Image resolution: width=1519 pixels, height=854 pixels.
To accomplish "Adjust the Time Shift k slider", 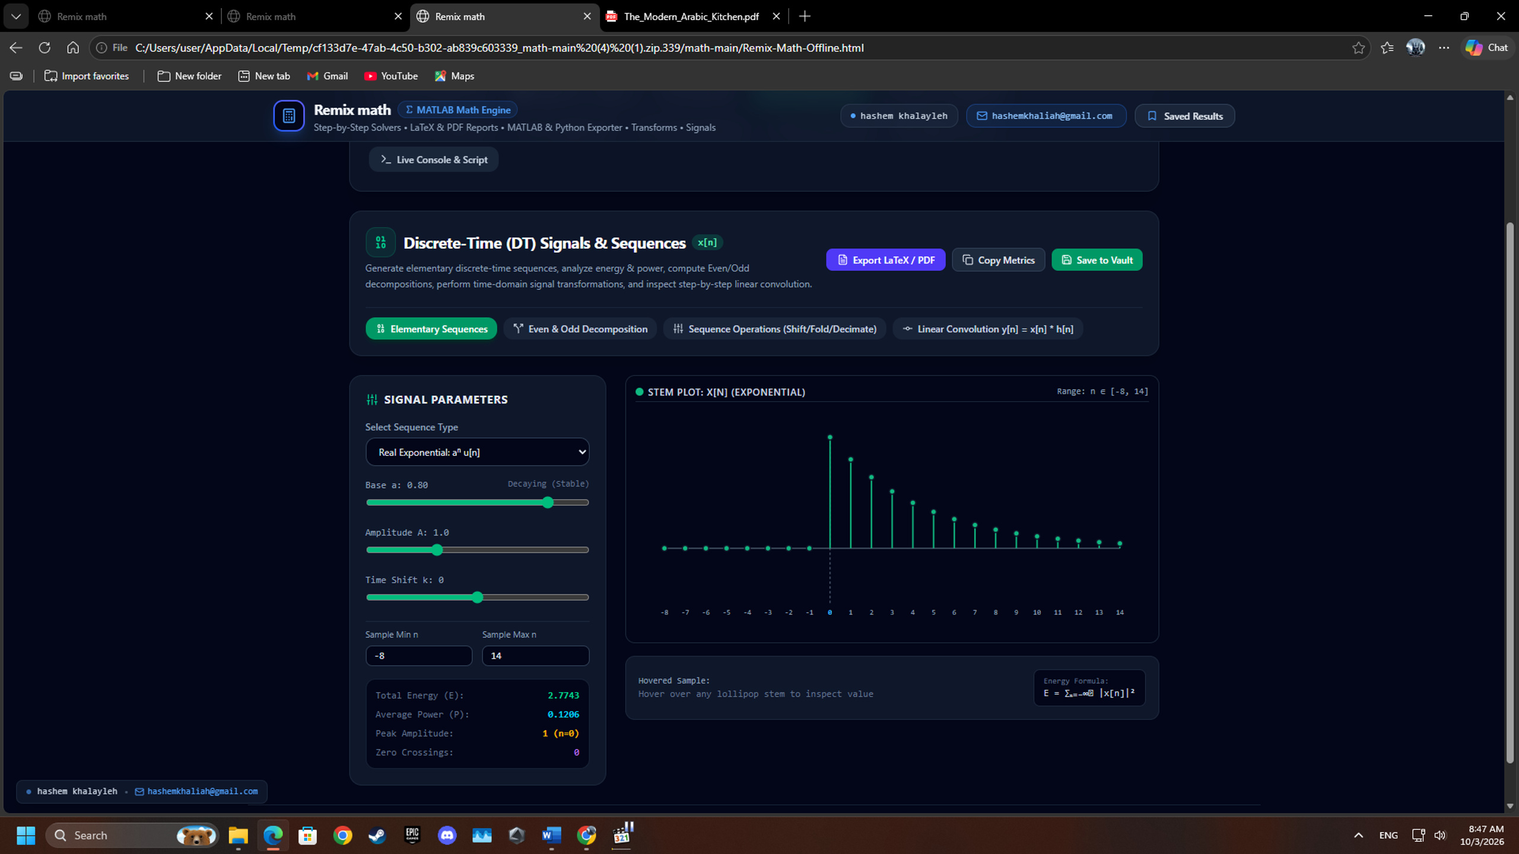I will (477, 597).
